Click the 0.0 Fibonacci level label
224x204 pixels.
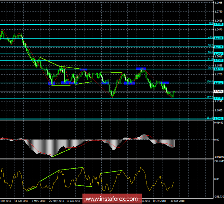(x=211, y=23)
